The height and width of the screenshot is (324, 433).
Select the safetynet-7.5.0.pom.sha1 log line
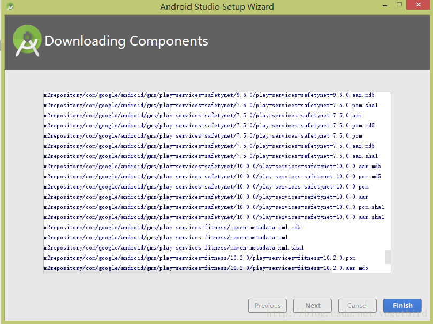[211, 106]
